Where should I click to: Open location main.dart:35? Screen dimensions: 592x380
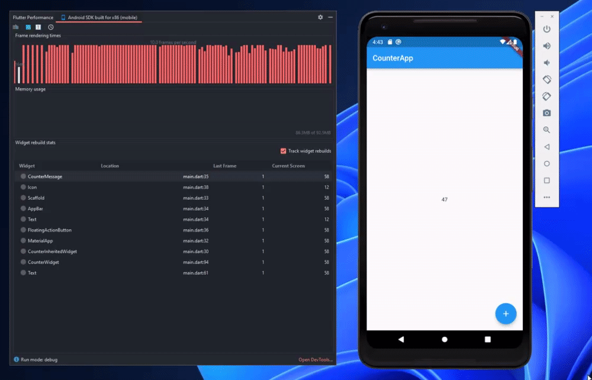click(195, 176)
